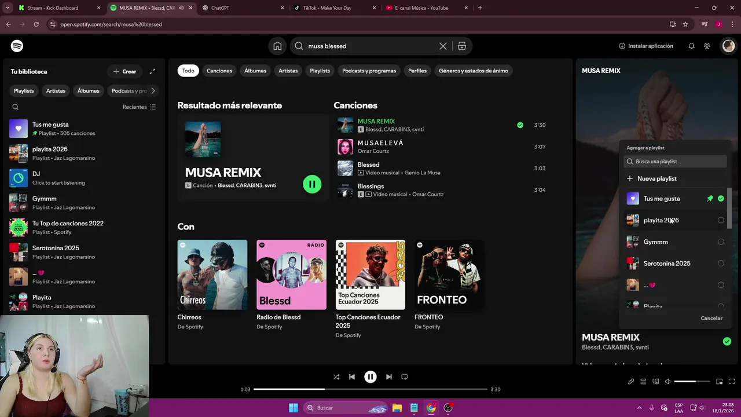Screen dimensions: 741x417
Task: Click Instalar aplicación
Action: click(646, 46)
